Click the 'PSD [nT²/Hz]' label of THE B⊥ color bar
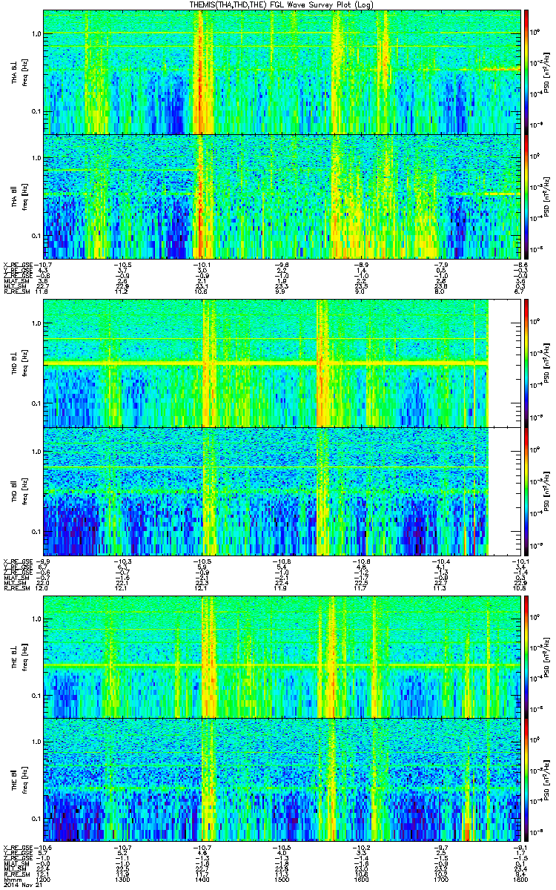The image size is (556, 890). pyautogui.click(x=547, y=656)
